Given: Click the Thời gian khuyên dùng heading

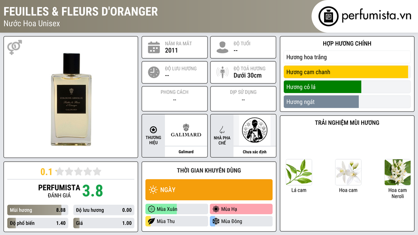Looking at the screenshot, I should pos(209,170).
